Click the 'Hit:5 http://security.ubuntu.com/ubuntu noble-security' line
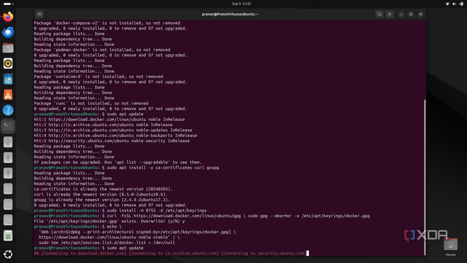467x263 pixels. [x=112, y=141]
